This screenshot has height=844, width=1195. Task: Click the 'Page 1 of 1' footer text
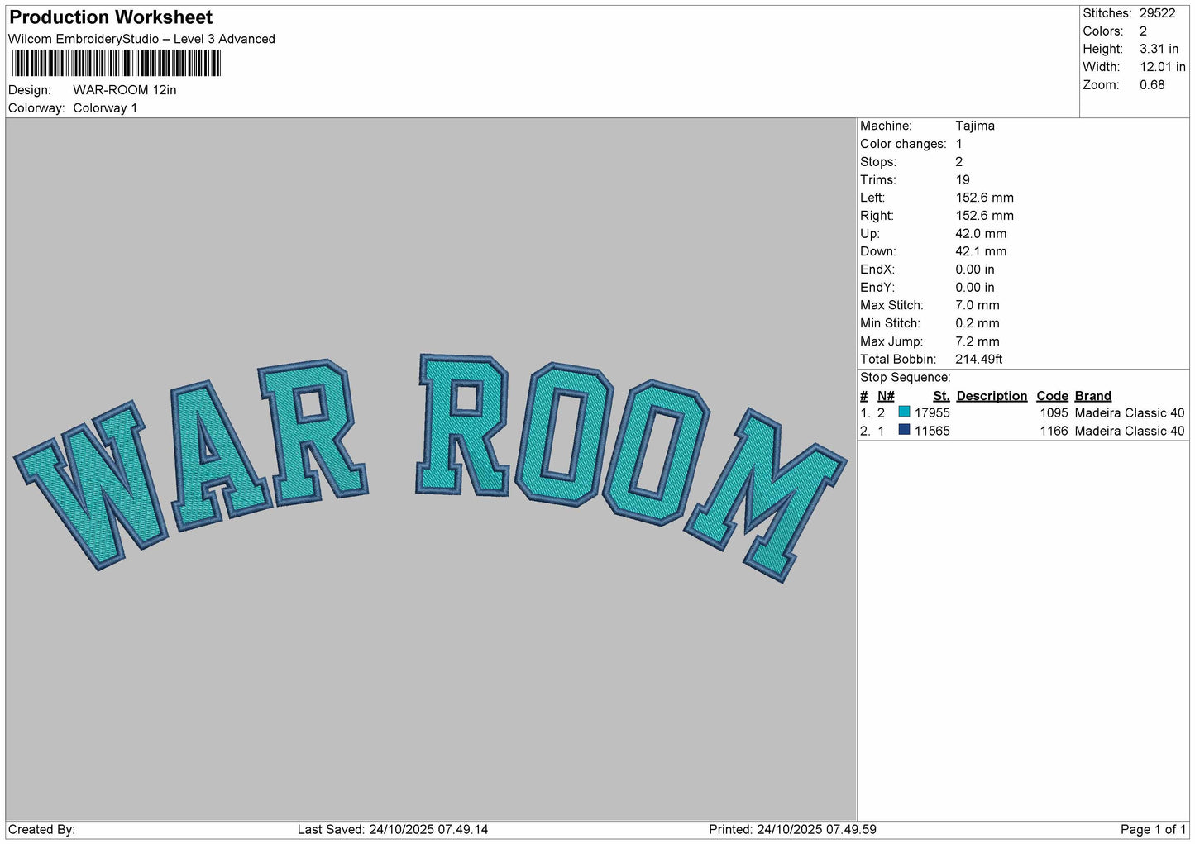tap(1154, 830)
